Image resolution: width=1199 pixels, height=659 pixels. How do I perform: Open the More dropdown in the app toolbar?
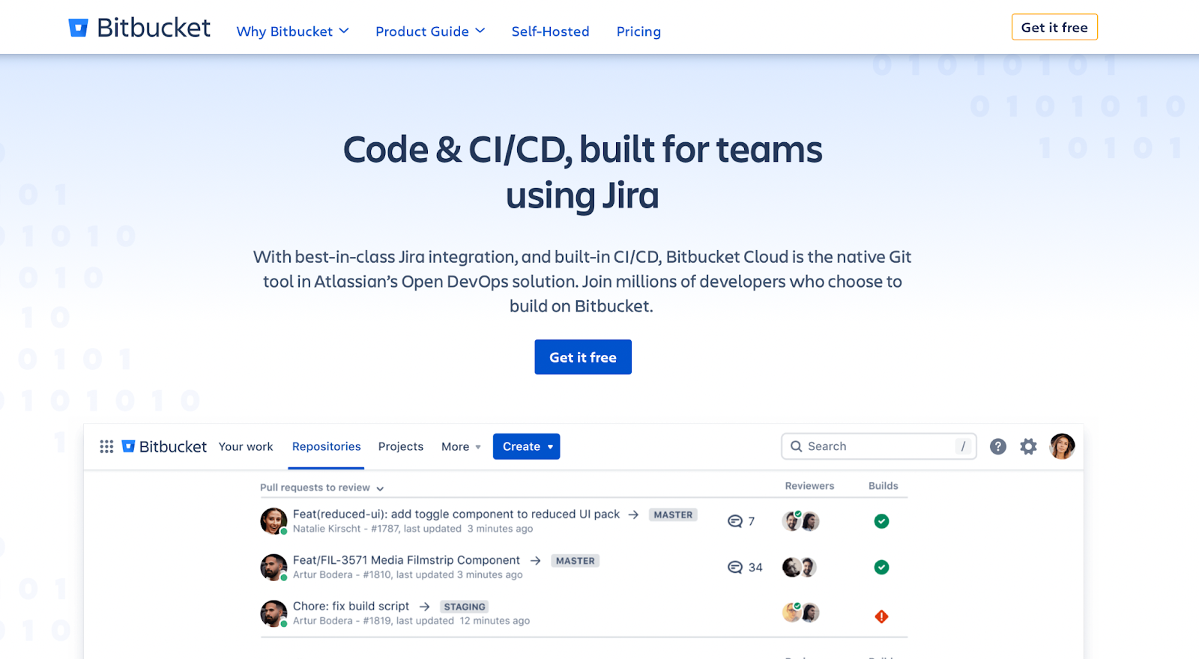pyautogui.click(x=461, y=446)
